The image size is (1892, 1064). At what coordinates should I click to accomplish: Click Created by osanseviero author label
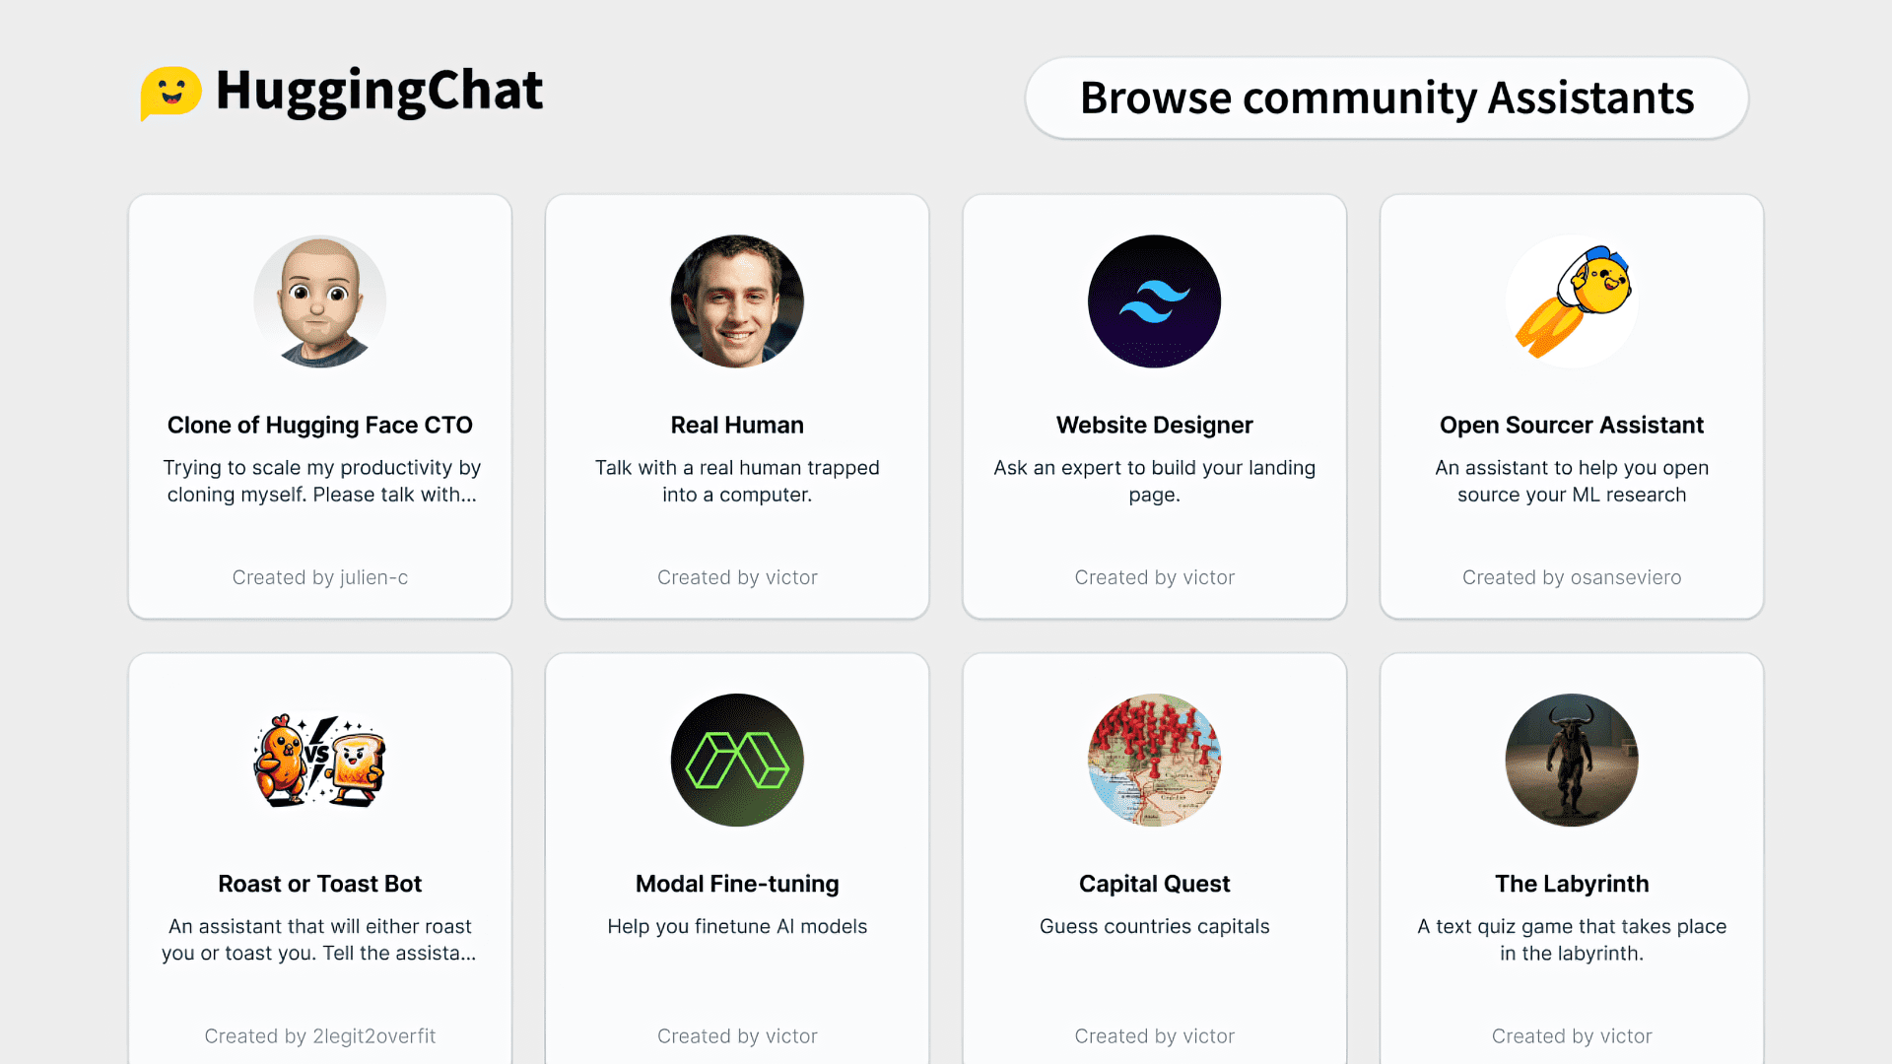click(x=1572, y=577)
